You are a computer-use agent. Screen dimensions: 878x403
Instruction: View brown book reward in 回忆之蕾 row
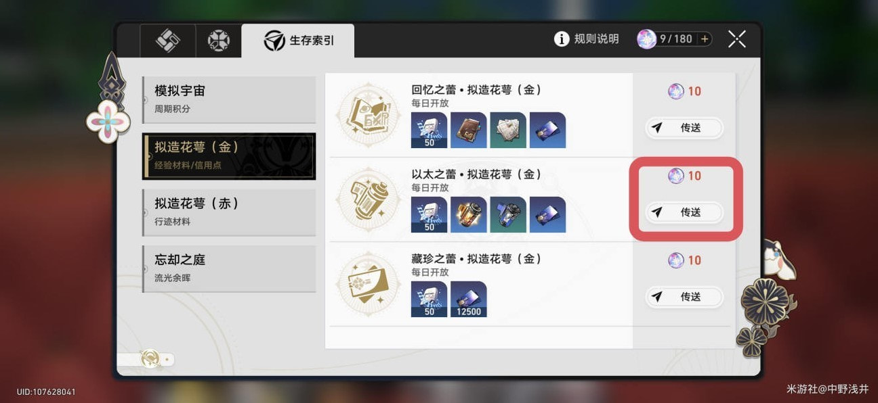pyautogui.click(x=469, y=130)
